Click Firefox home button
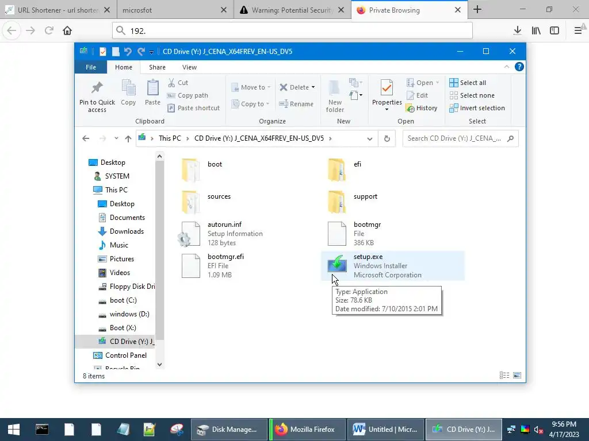Screen dimensions: 589x441 pos(67,30)
